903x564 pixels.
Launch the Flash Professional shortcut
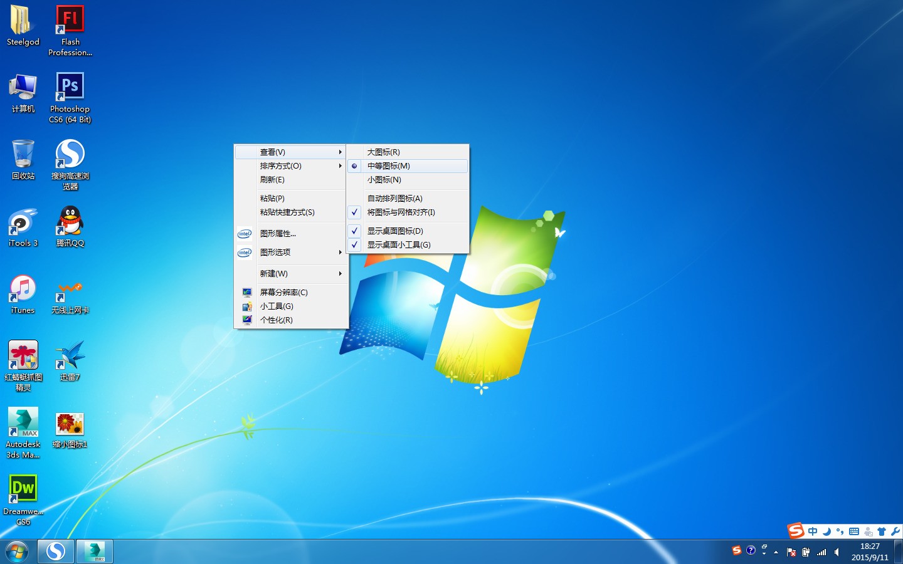(70, 30)
